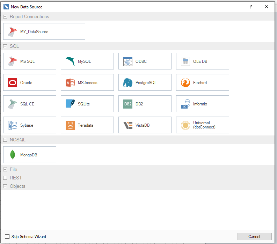The width and height of the screenshot is (277, 244).
Task: Click the MySQL label text
Action: coord(84,61)
